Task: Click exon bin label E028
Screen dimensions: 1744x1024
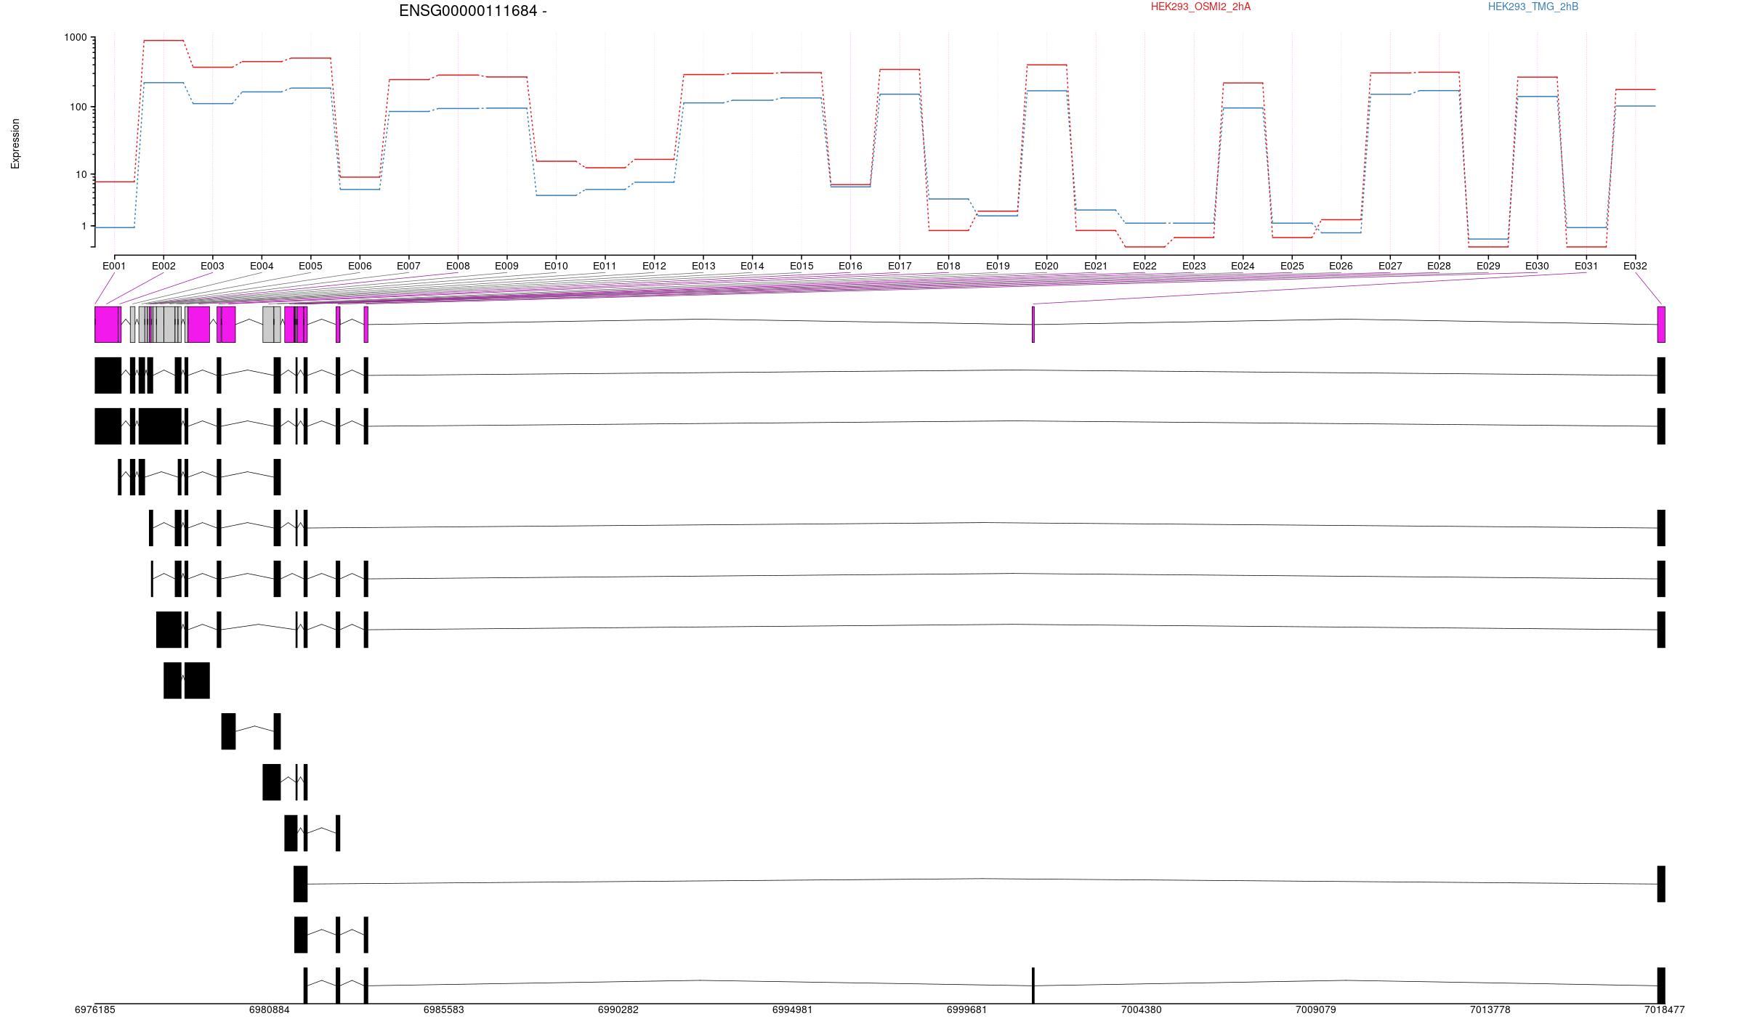Action: (x=1439, y=266)
